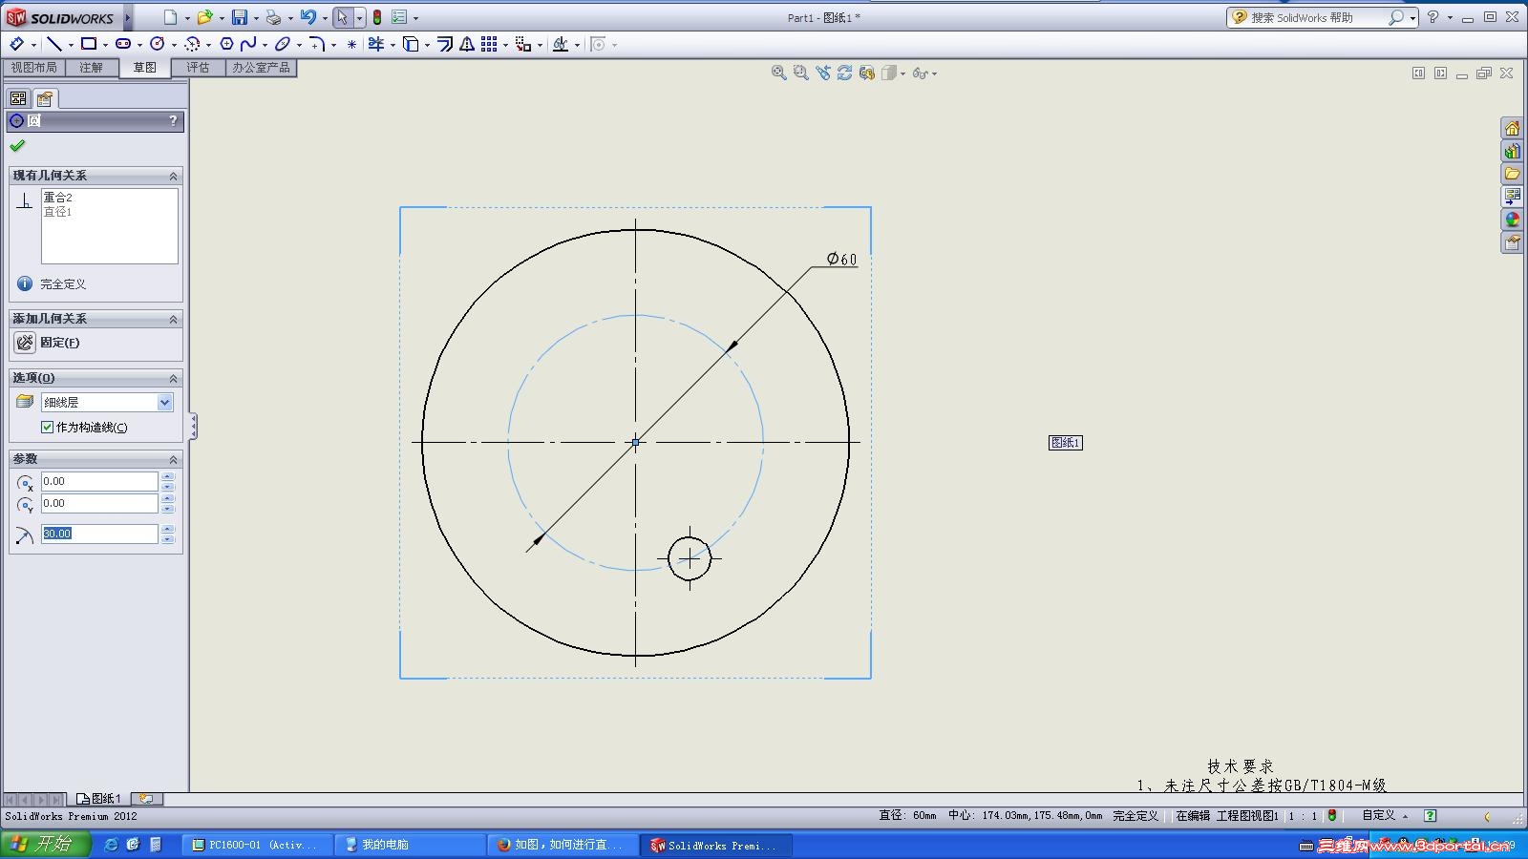Open Appearances color ball task pane icon
Viewport: 1528px width, 859px height.
1512,220
